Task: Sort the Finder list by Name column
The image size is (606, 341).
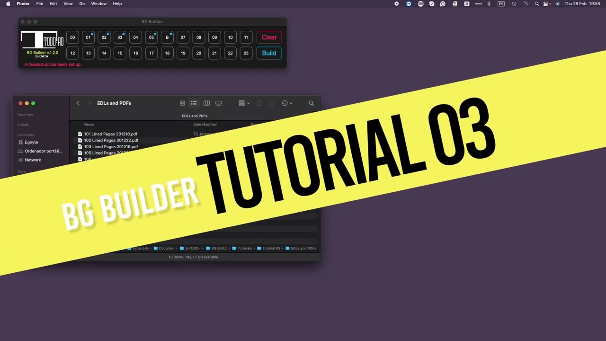Action: pyautogui.click(x=89, y=125)
